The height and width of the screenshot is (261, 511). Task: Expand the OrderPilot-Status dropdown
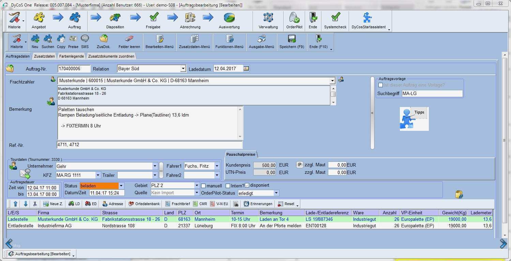point(276,193)
